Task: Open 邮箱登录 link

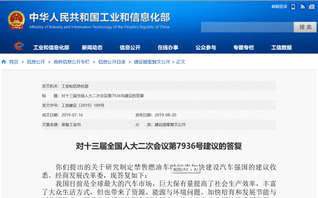Action: click(279, 7)
